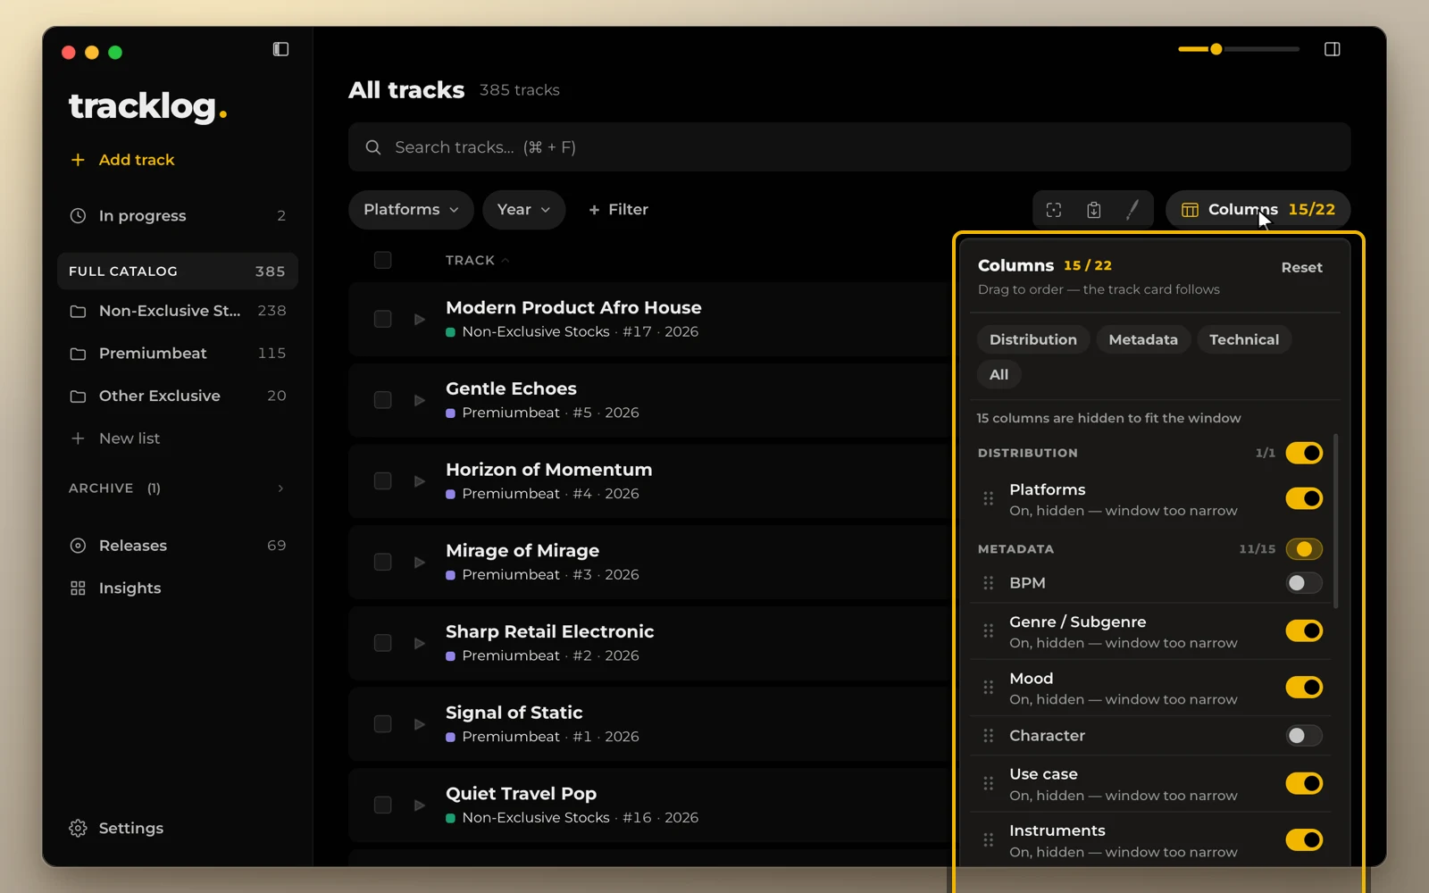
Task: Select the Distribution tab in Columns panel
Action: [1033, 339]
